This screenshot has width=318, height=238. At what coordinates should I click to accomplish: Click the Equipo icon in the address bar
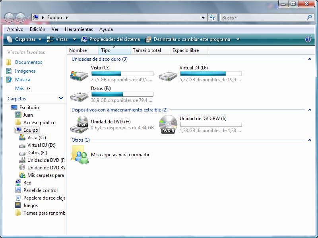point(36,17)
